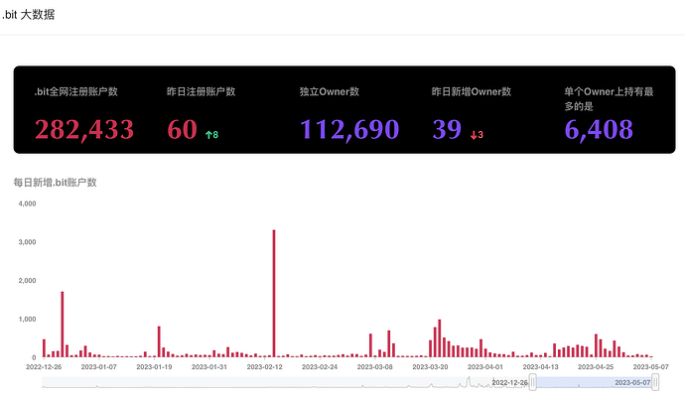Click the 每日新增.bit账户数 chart title
685x397 pixels.
point(55,183)
